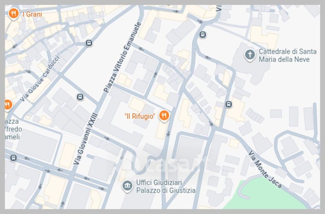Viewport: 325px width, 214px height.
Task: Select Uffici Giudiziari - Palazzo di Giustizia label
Action: 166,186
